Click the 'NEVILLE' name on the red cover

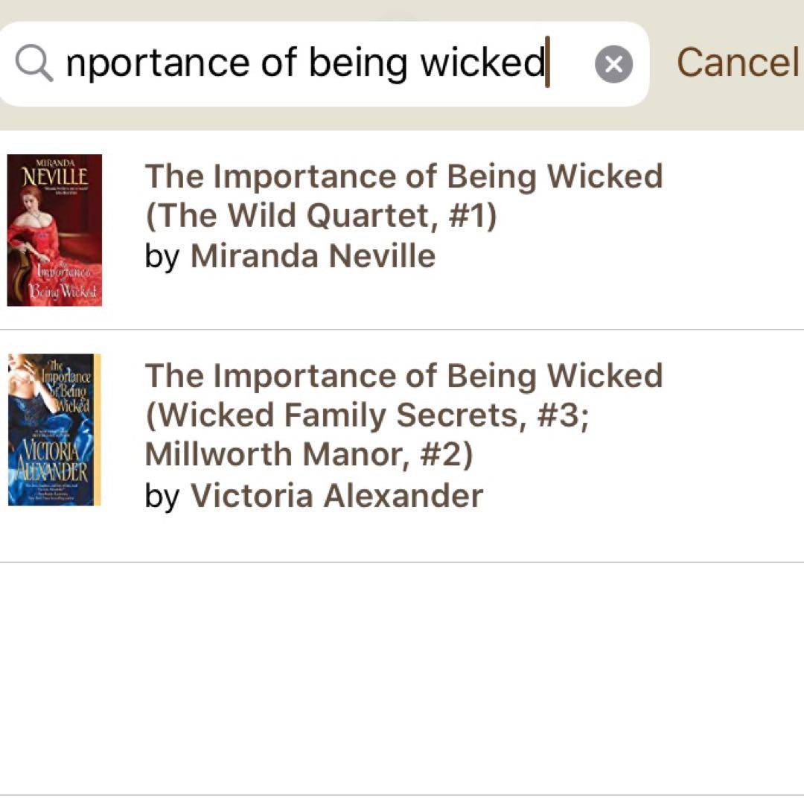(55, 177)
